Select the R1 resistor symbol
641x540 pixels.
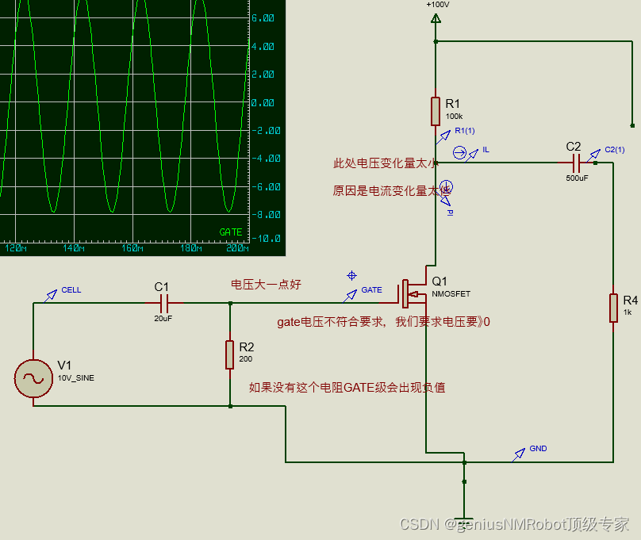tap(436, 111)
